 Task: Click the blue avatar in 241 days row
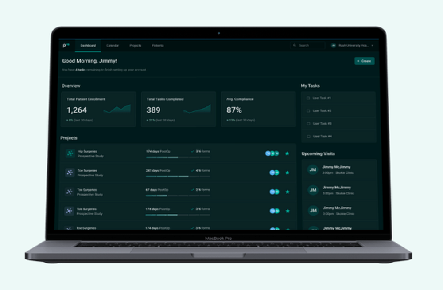pos(272,172)
